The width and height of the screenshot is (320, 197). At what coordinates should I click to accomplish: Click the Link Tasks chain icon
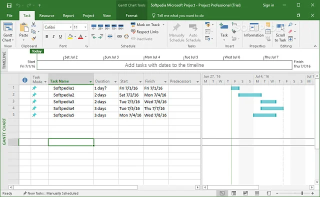pos(119,36)
